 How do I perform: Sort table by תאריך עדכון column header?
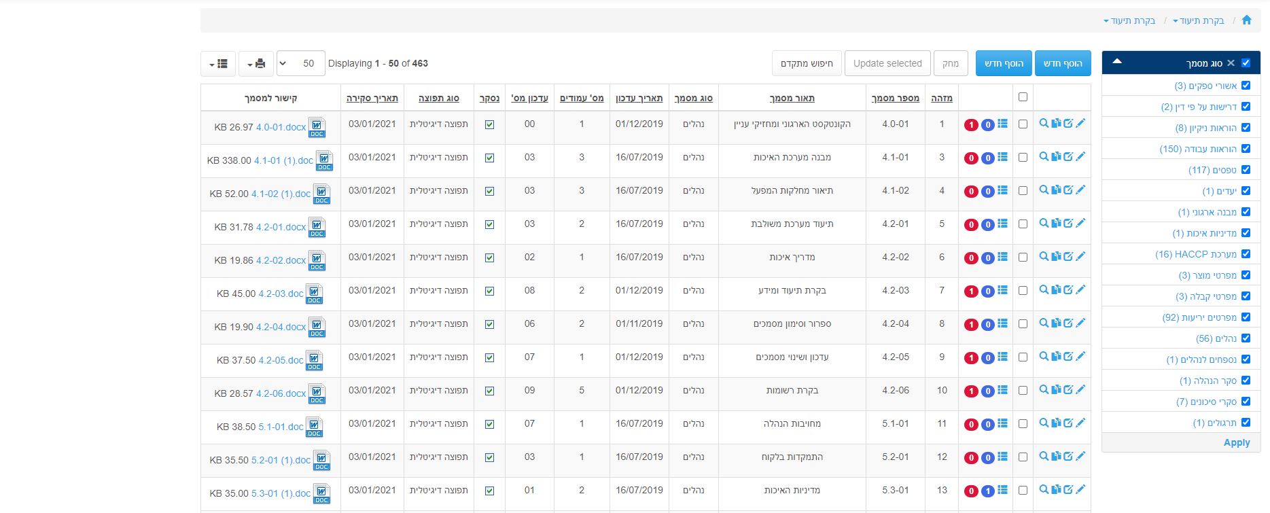click(639, 98)
